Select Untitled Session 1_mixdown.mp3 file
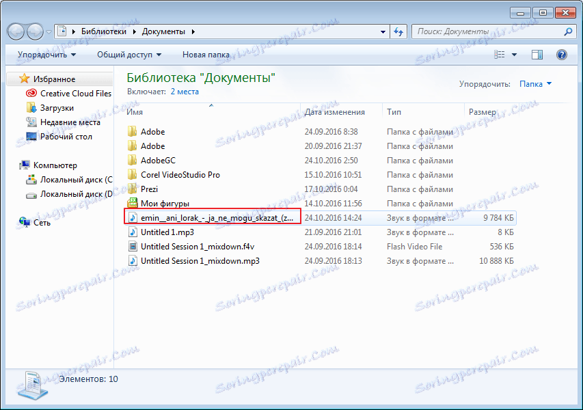 [200, 261]
